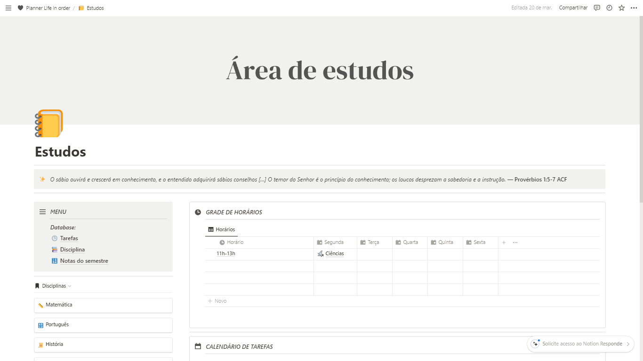Screen dimensions: 643x361
Task: Open the Tarefas database link
Action: pyautogui.click(x=69, y=238)
